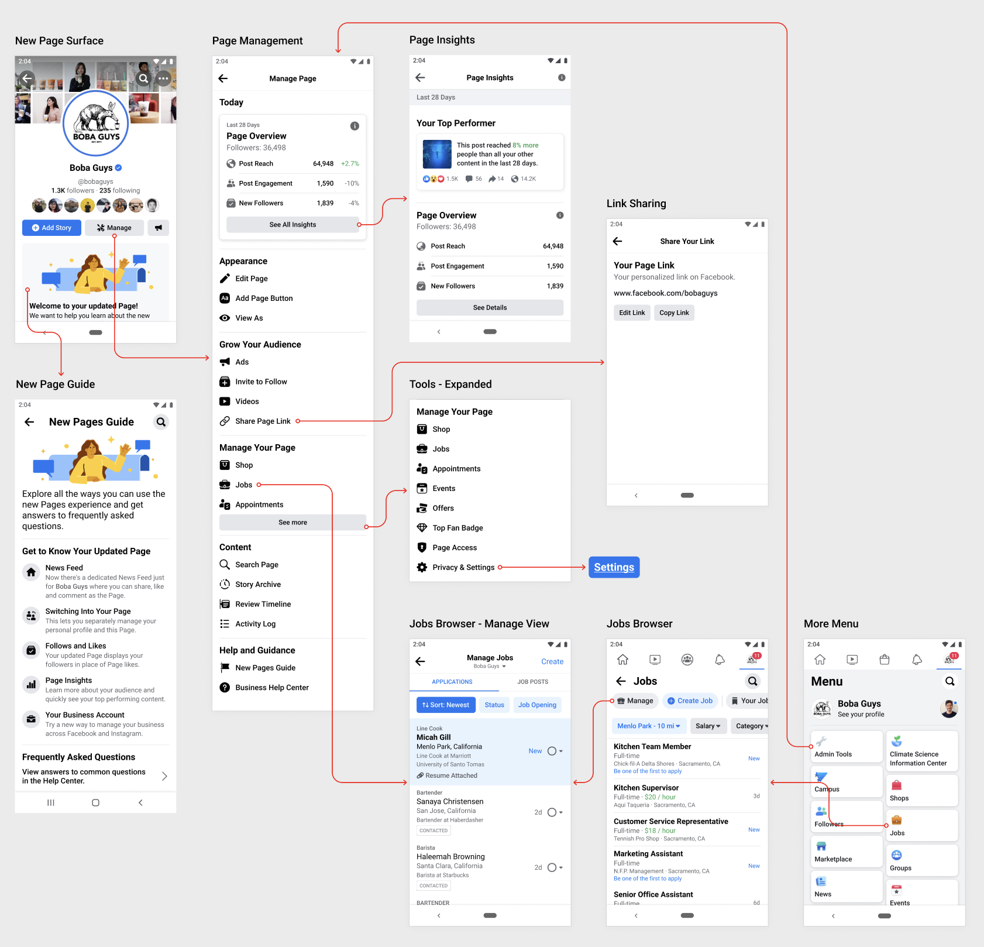
Task: Click Add Story button
Action: (x=51, y=228)
